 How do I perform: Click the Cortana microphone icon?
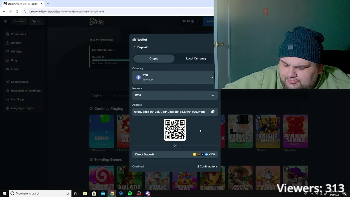point(68,193)
